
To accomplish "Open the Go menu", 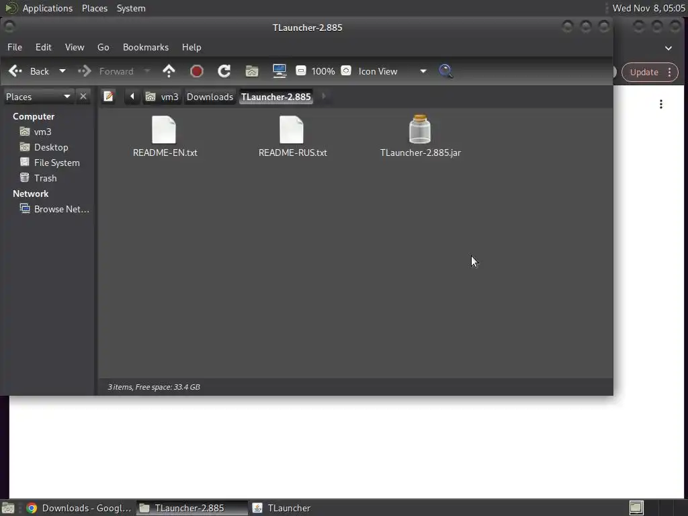I will coord(103,47).
